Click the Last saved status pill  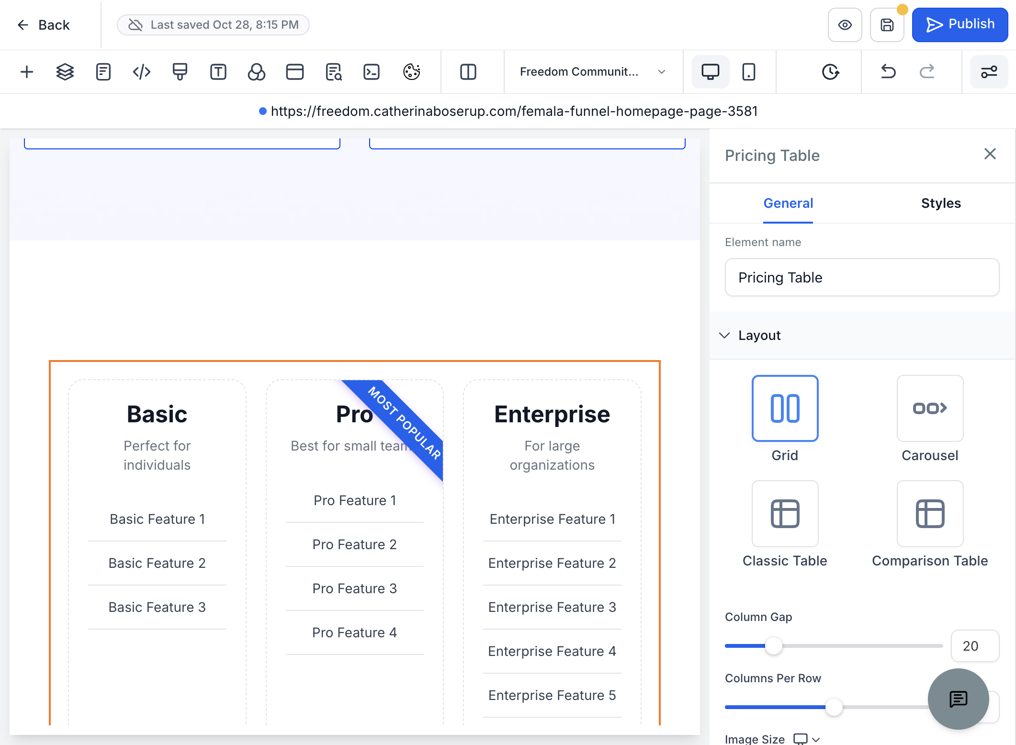[x=214, y=25]
